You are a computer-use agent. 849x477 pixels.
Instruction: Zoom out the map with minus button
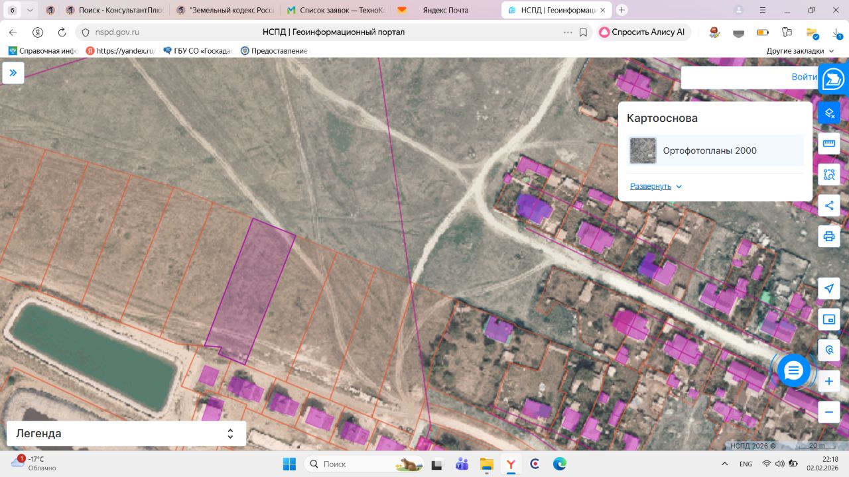point(829,412)
